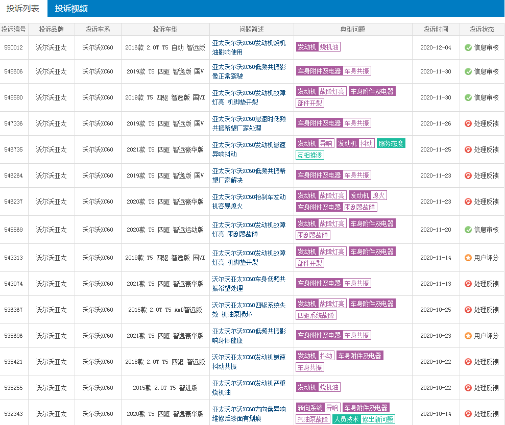The width and height of the screenshot is (505, 425).
Task: Open complaint 亚太沃尔沃XC60抬刹车发动机容易熄火
Action: pyautogui.click(x=249, y=202)
